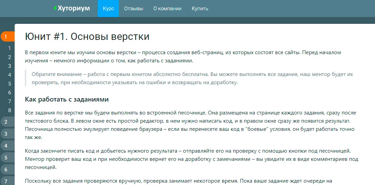Open the Хуториум logo home link

click(72, 9)
